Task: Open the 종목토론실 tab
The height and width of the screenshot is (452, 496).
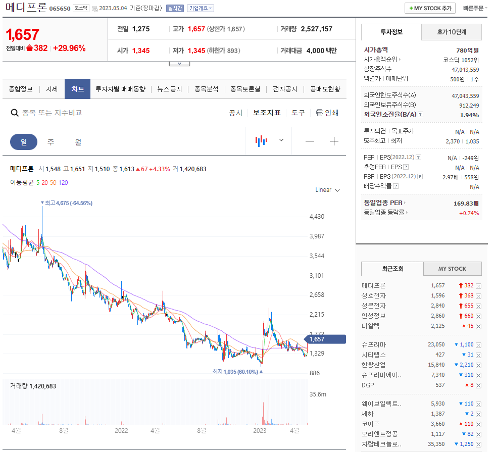Action: coord(245,89)
